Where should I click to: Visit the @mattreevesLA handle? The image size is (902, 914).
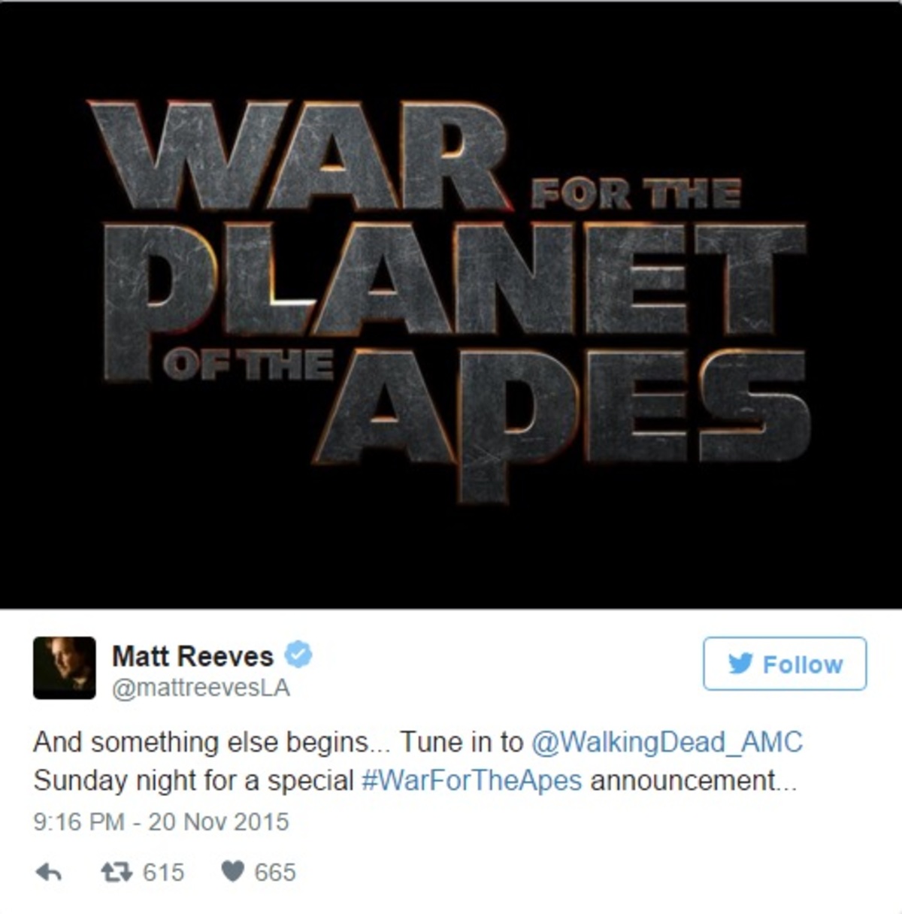(x=201, y=689)
